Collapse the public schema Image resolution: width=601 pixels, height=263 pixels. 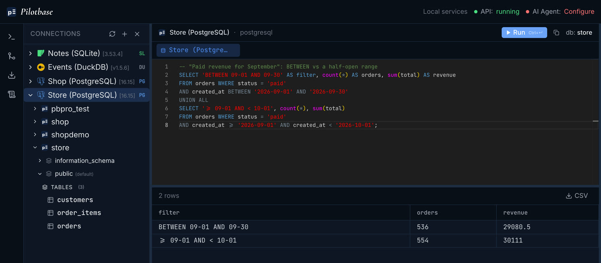pyautogui.click(x=40, y=174)
